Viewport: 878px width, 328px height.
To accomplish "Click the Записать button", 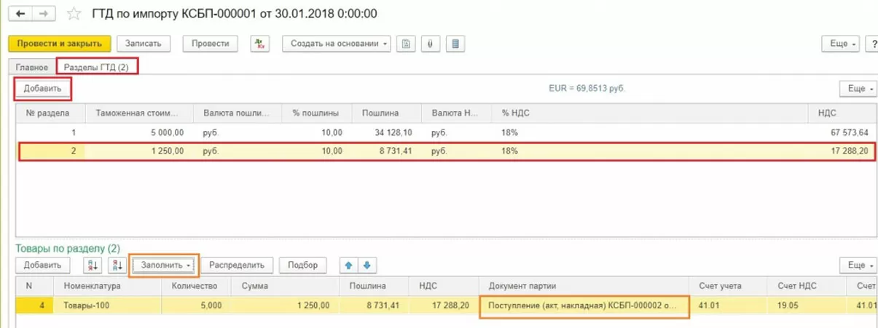I will tap(144, 44).
